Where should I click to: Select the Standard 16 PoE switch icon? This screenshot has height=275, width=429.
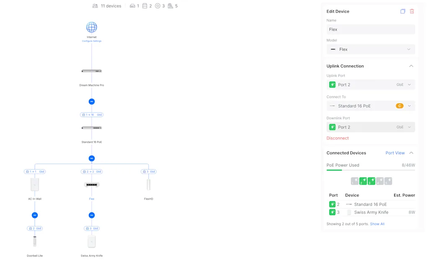[92, 128]
